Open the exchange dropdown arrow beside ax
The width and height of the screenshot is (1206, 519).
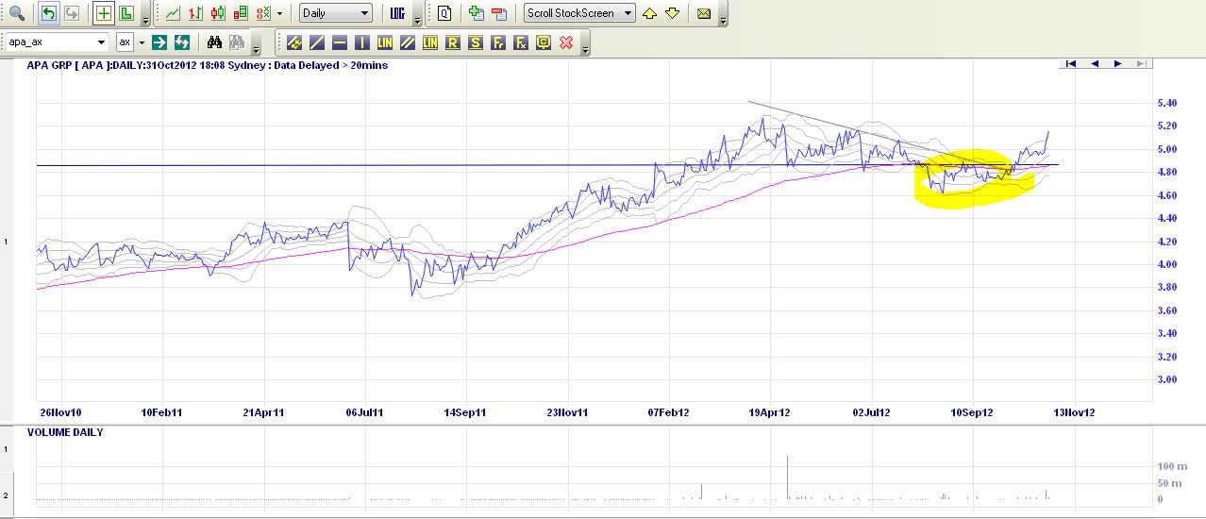pos(142,42)
